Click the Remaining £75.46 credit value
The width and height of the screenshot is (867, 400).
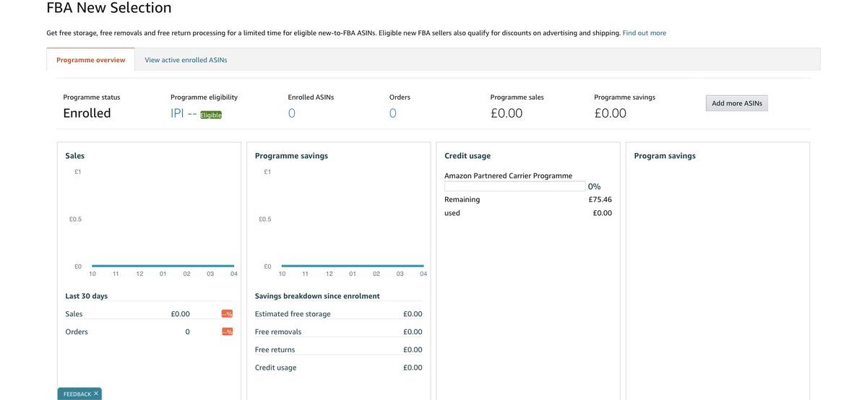600,199
